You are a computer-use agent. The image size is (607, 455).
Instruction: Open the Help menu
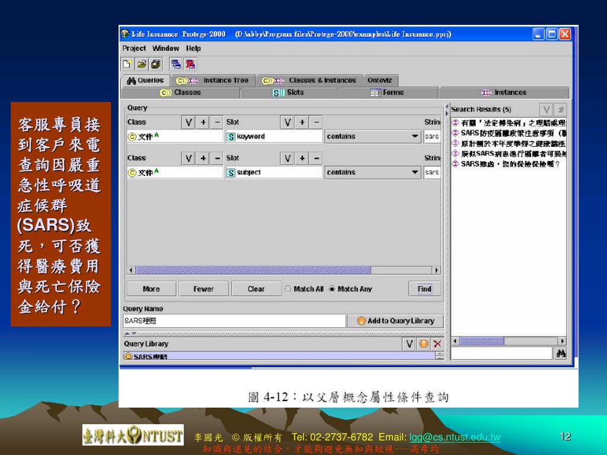pos(193,49)
